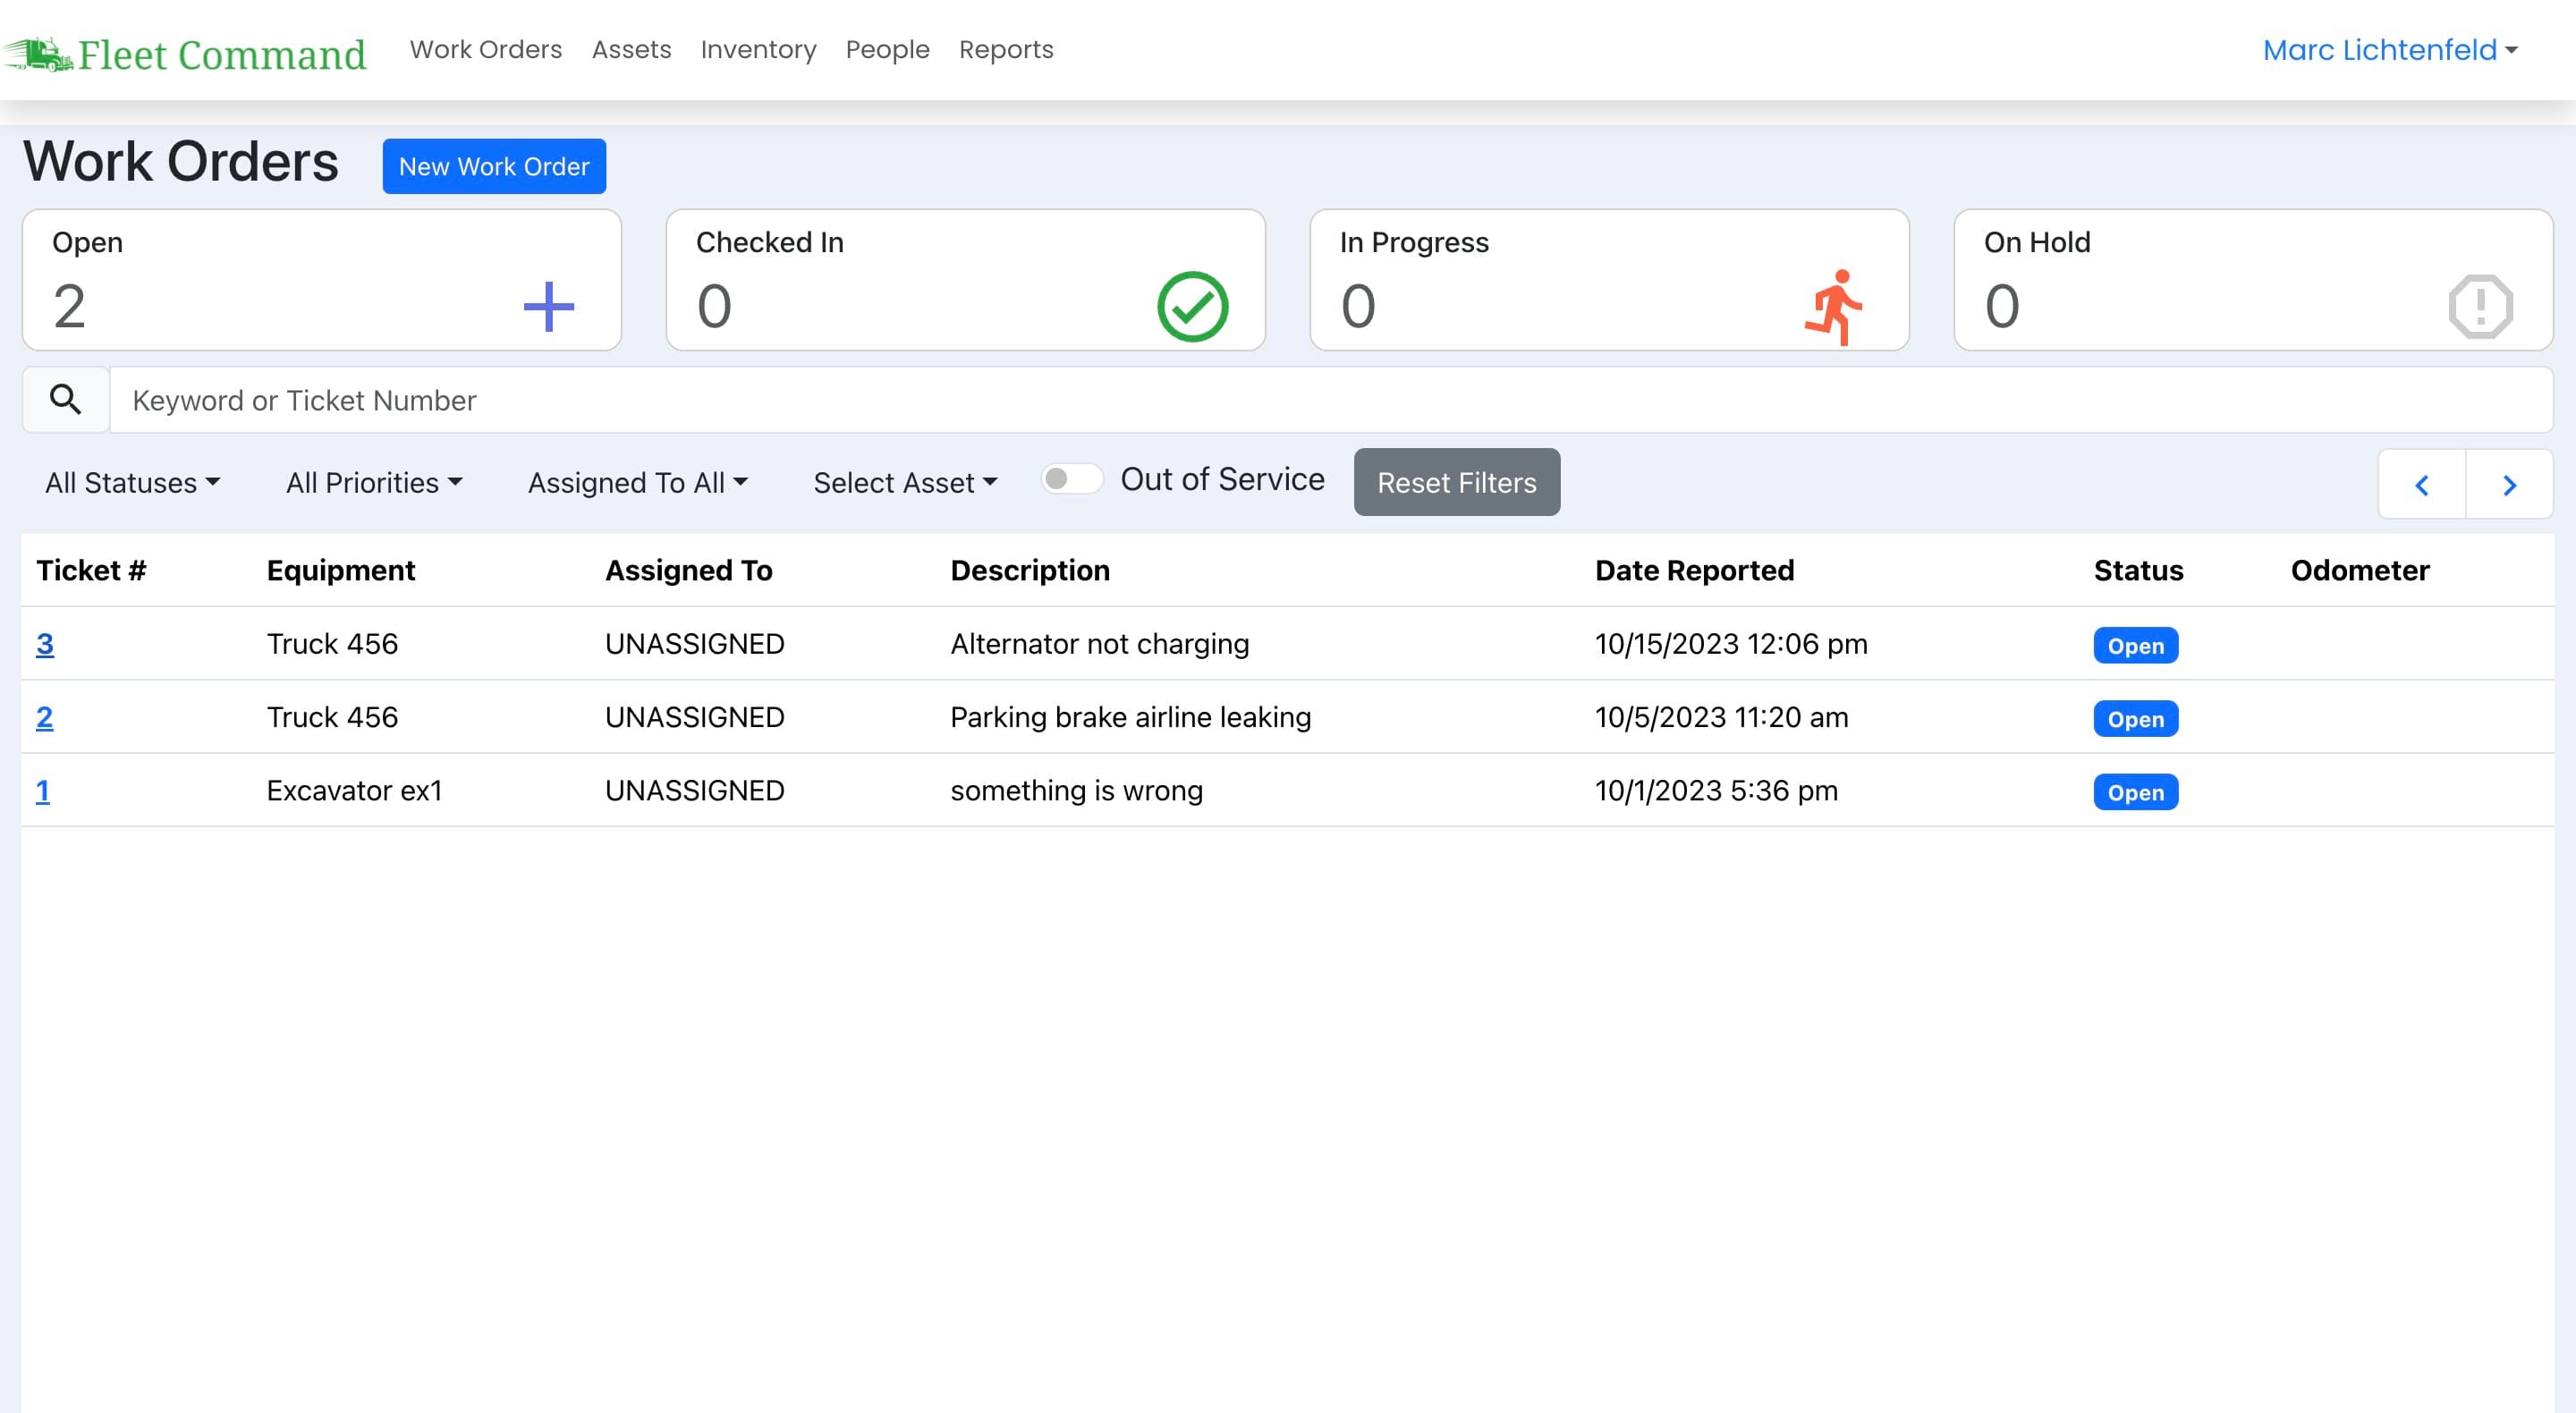Select the Checked In status card
Viewport: 2576px width, 1413px height.
tap(965, 280)
